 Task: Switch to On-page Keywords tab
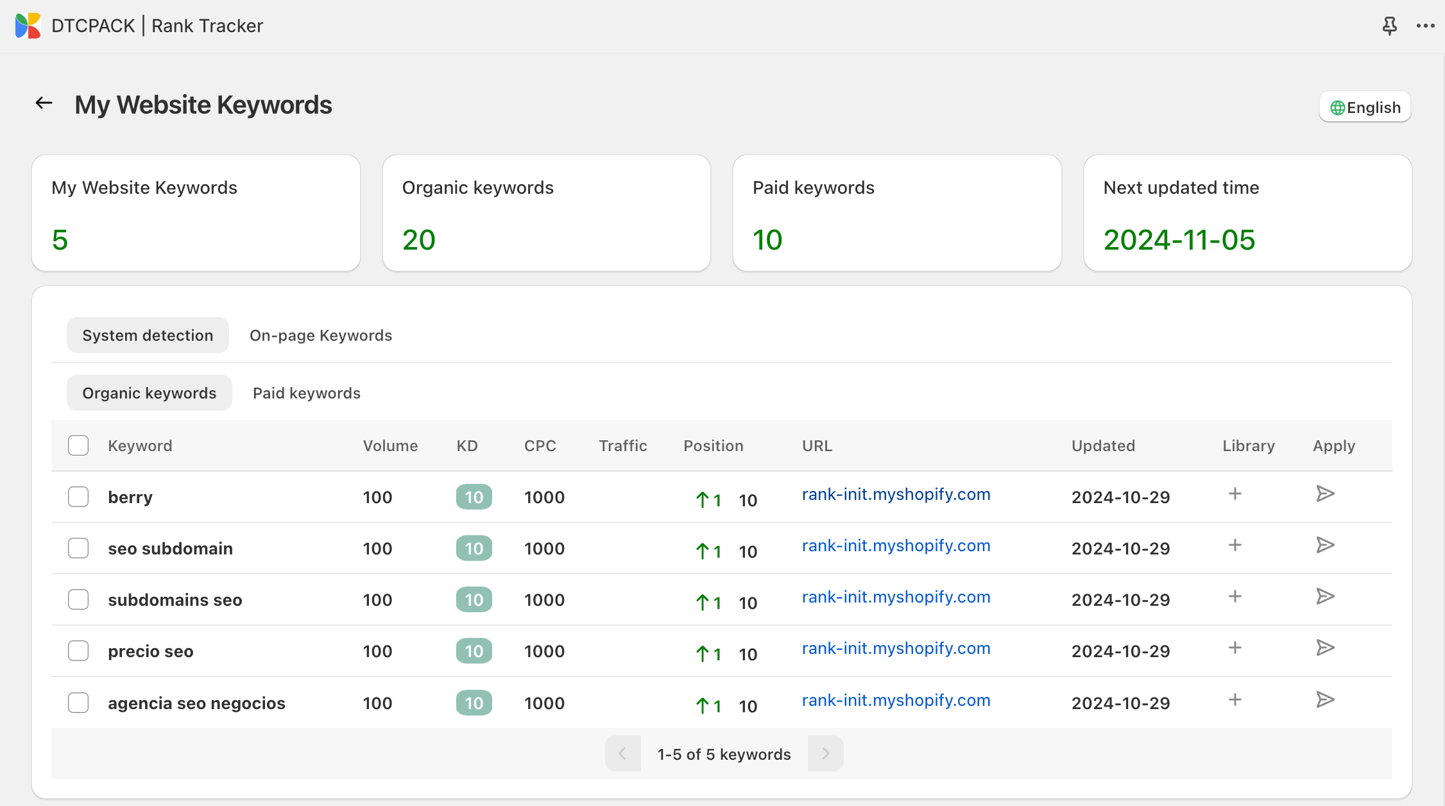pyautogui.click(x=320, y=335)
